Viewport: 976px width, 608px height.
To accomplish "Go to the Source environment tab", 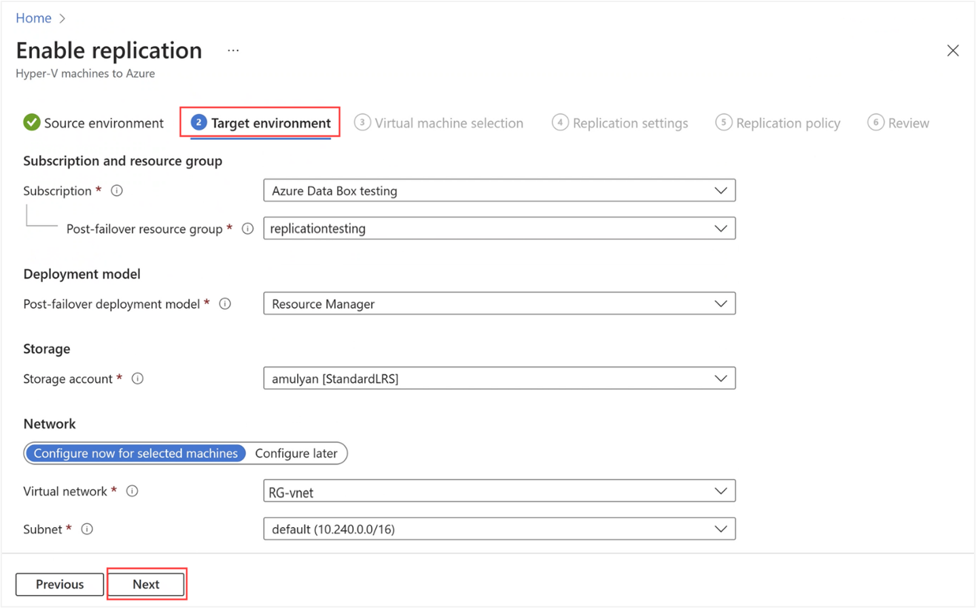I will 94,123.
